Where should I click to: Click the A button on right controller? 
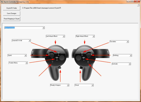click(83, 59)
